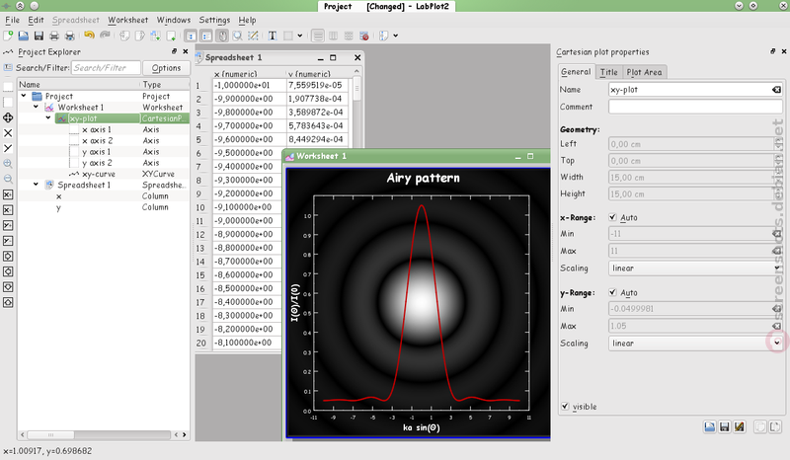Select the navigate/move crosshair arrows tool
790x460 pixels.
[8, 117]
